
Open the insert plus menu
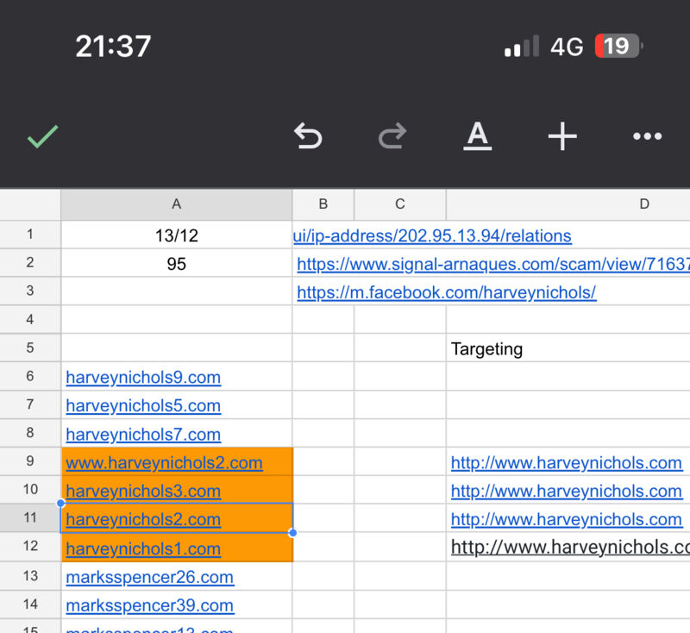(x=562, y=136)
